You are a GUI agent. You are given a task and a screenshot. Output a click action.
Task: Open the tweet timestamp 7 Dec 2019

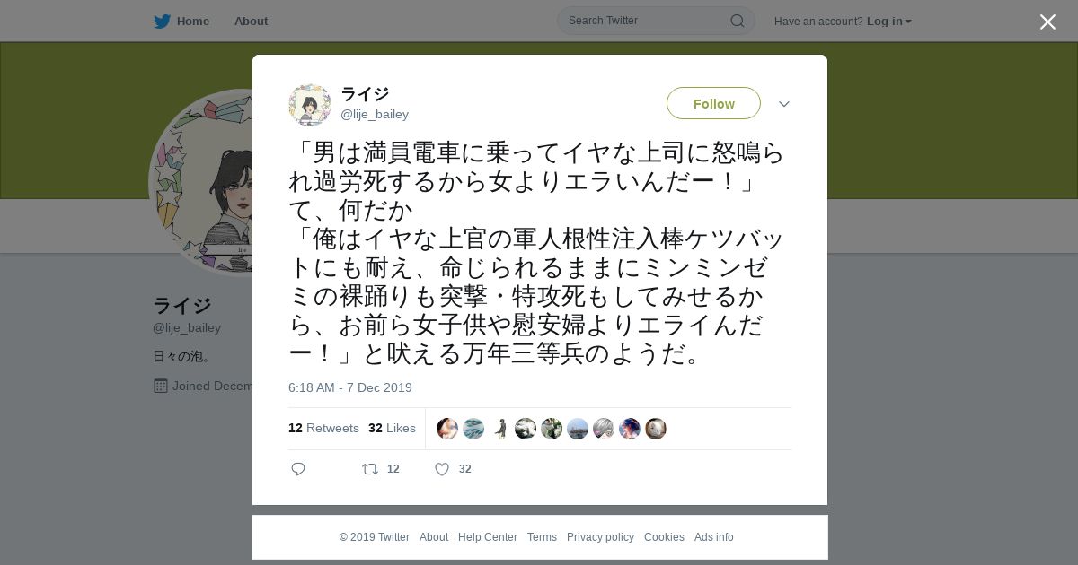350,387
